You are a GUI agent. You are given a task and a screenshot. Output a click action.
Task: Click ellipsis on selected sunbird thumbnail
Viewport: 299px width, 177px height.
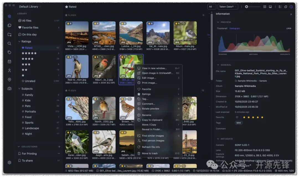(140, 57)
